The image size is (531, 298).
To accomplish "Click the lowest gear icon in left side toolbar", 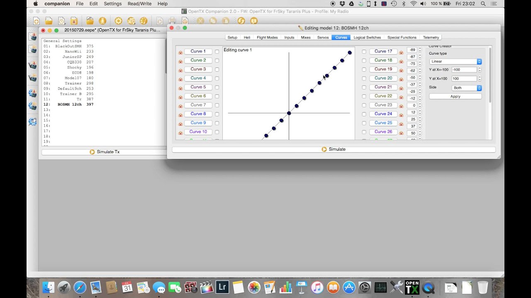I will [x=33, y=122].
